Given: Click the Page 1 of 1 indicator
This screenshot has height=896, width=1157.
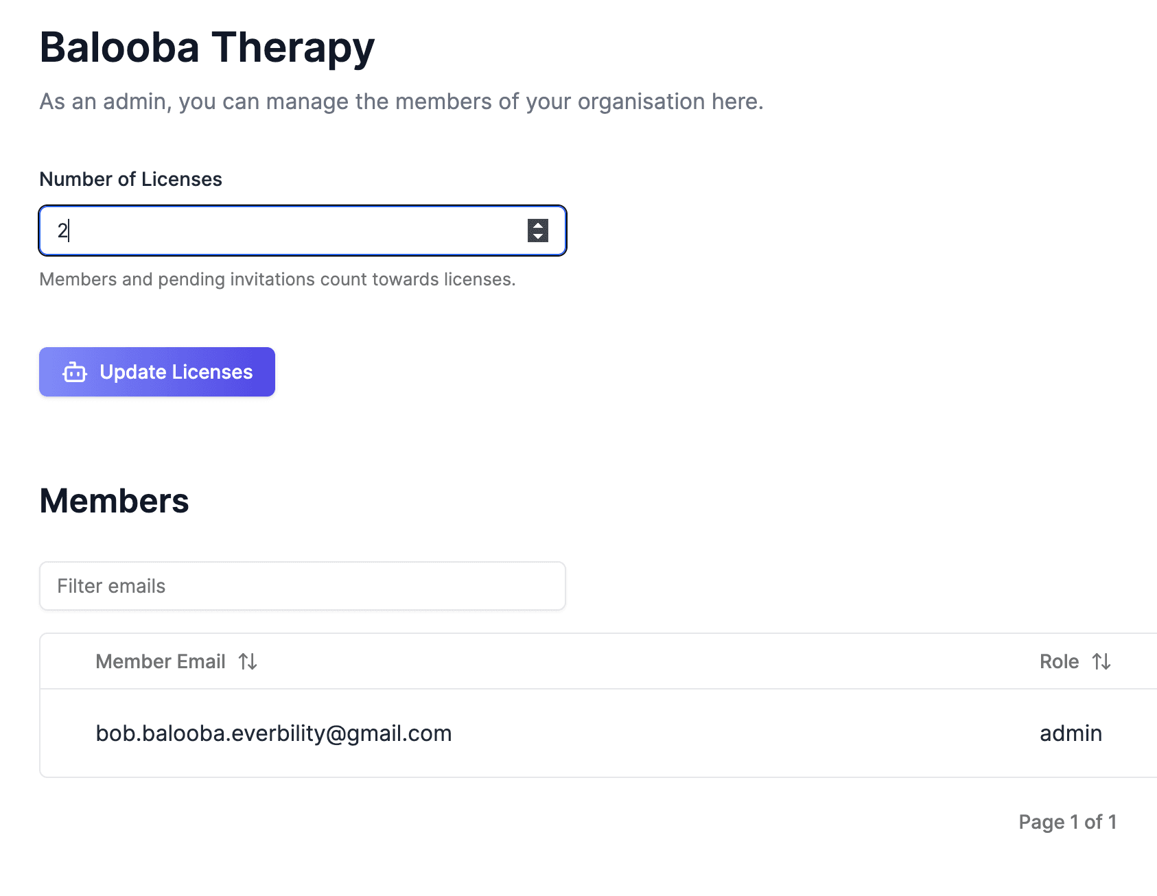Looking at the screenshot, I should (1067, 822).
